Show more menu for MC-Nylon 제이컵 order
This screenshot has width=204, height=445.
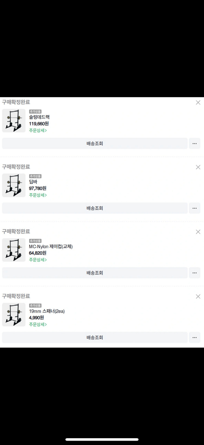(194, 273)
